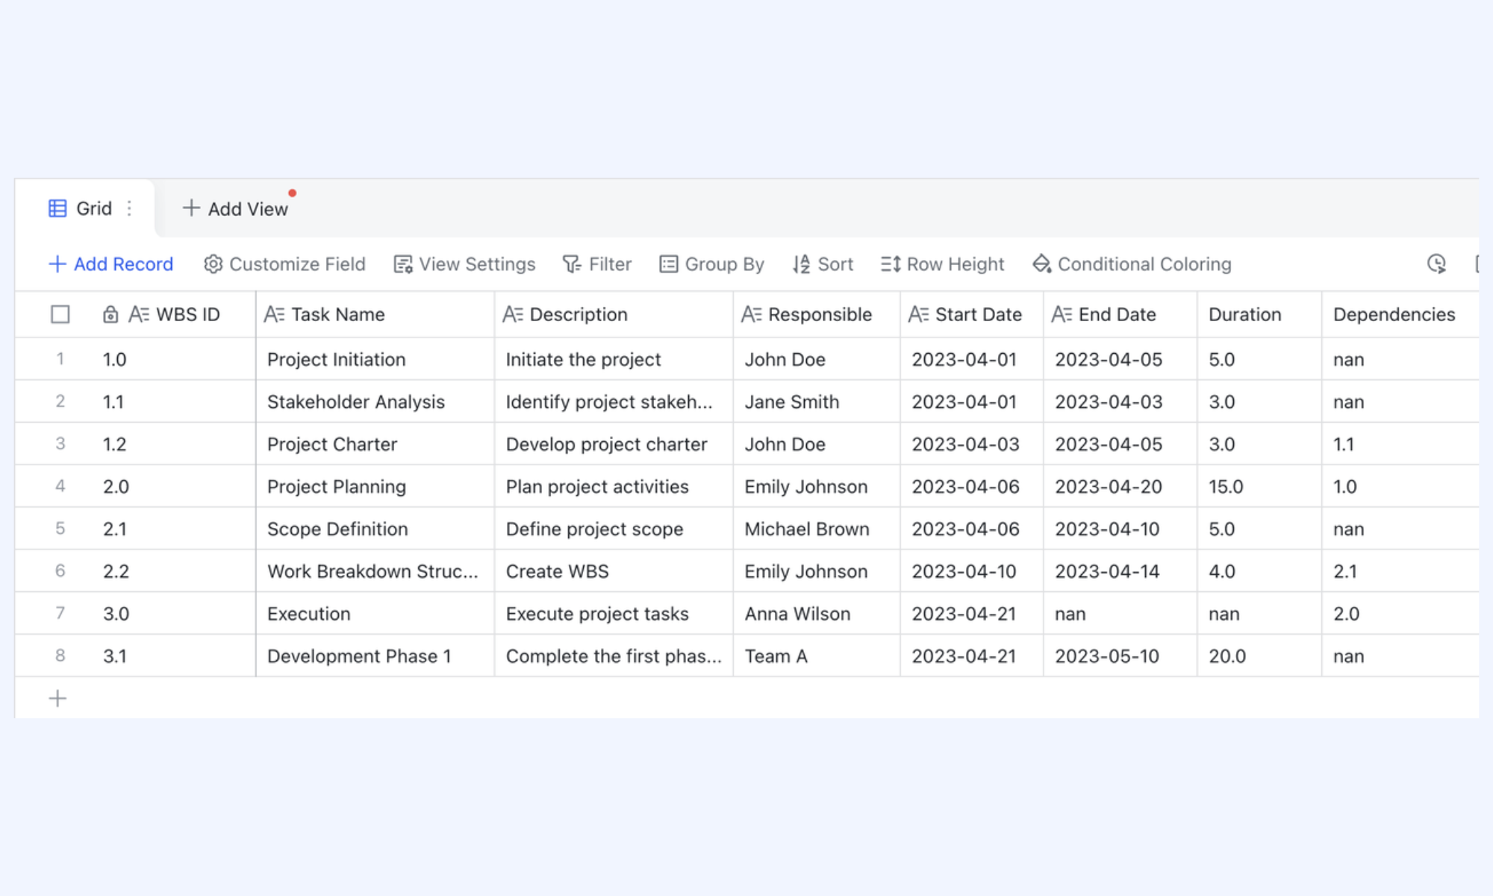Image resolution: width=1493 pixels, height=896 pixels.
Task: Open View Settings
Action: tap(464, 264)
